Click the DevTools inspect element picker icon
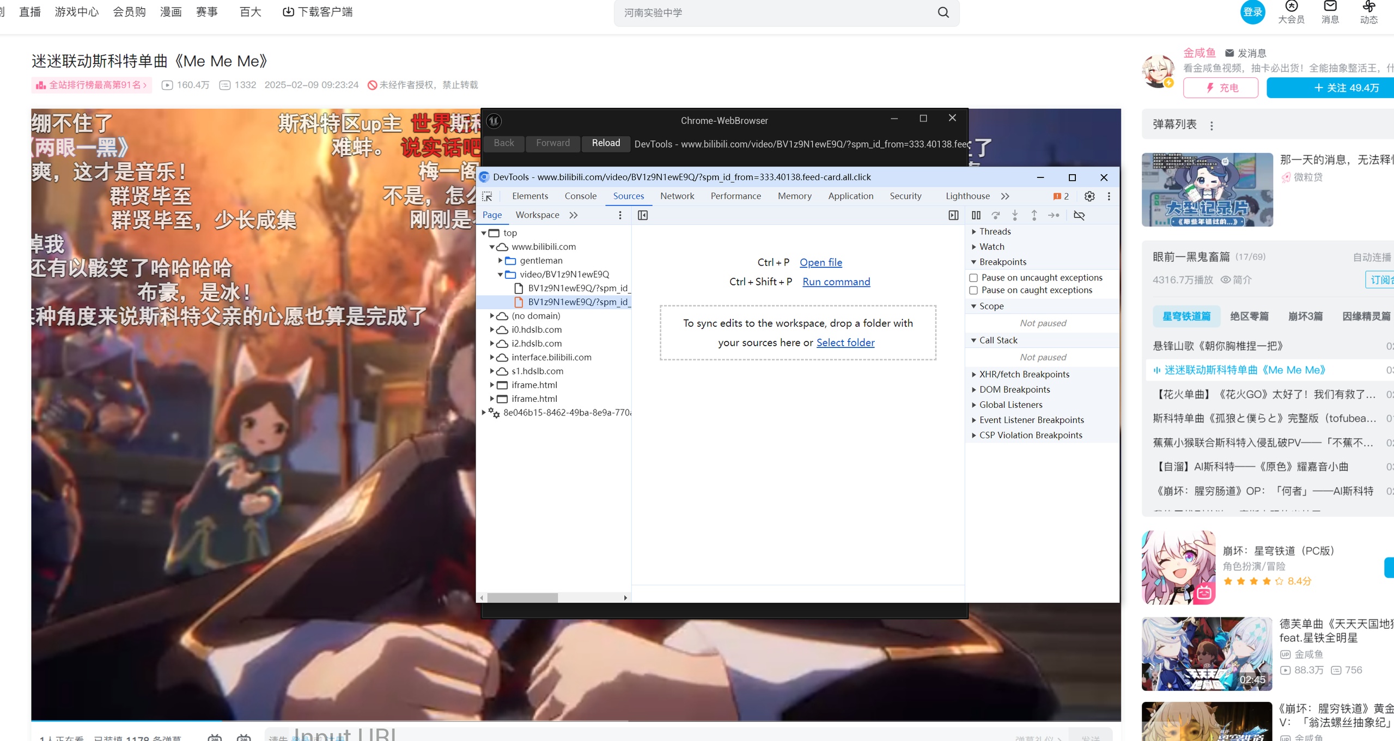 click(x=487, y=197)
